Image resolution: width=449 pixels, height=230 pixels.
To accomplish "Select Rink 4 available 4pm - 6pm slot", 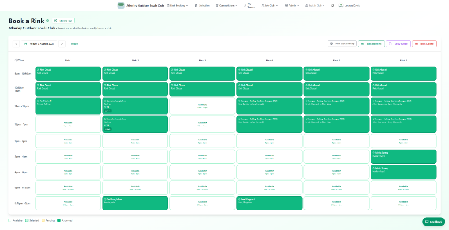I will tap(270, 172).
